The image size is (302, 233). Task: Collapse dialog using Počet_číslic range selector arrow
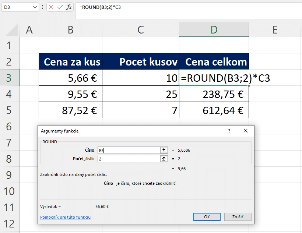click(164, 159)
